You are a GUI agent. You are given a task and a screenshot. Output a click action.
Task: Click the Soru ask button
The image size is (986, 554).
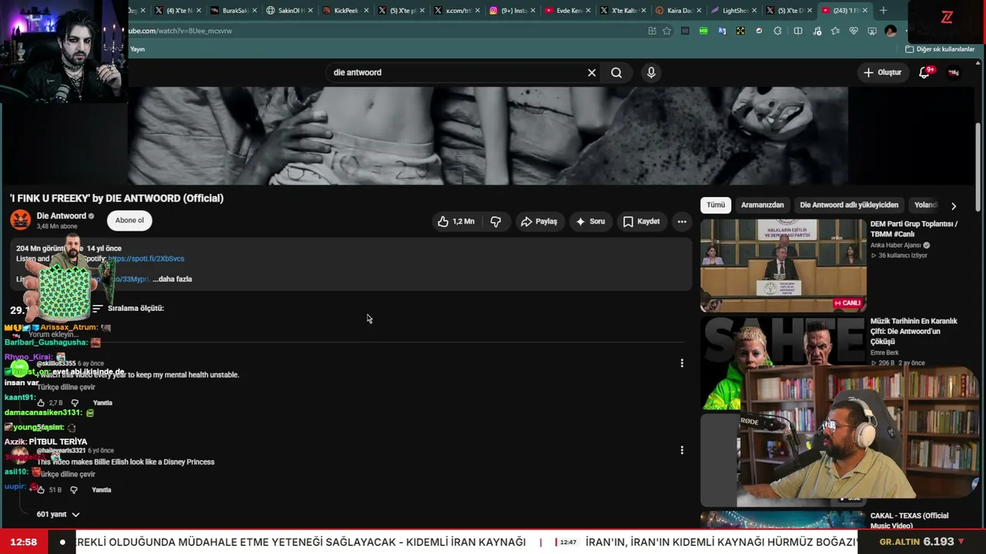[x=589, y=222]
